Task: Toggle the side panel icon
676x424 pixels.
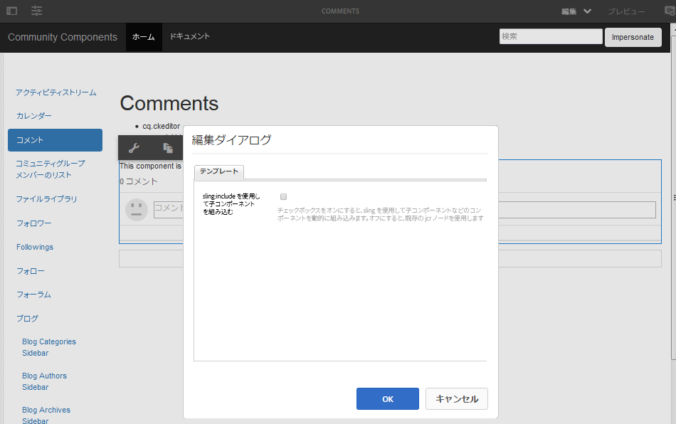Action: click(11, 11)
